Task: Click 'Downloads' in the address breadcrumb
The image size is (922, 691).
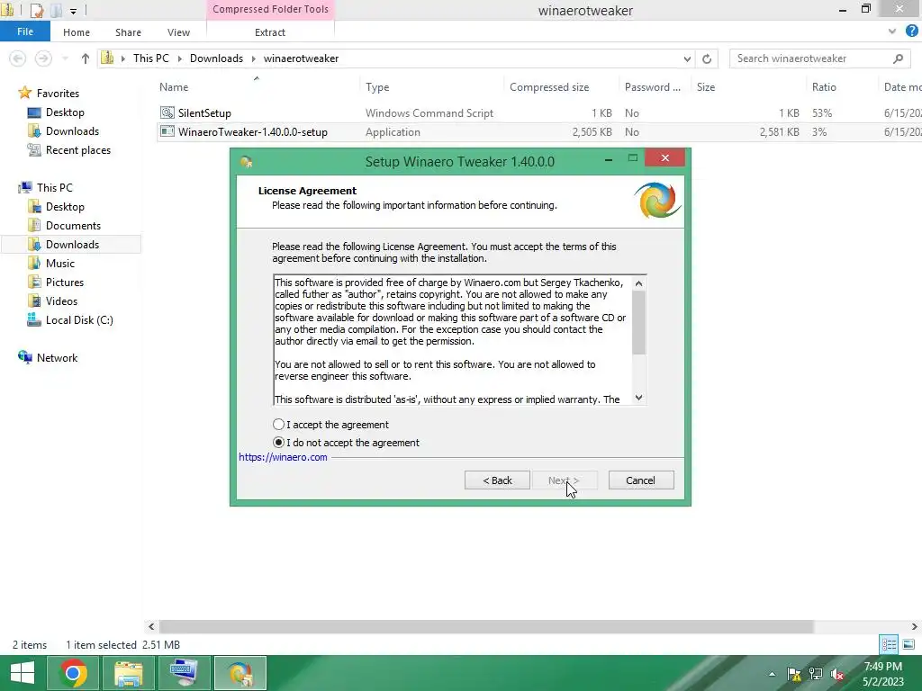Action: pyautogui.click(x=216, y=58)
